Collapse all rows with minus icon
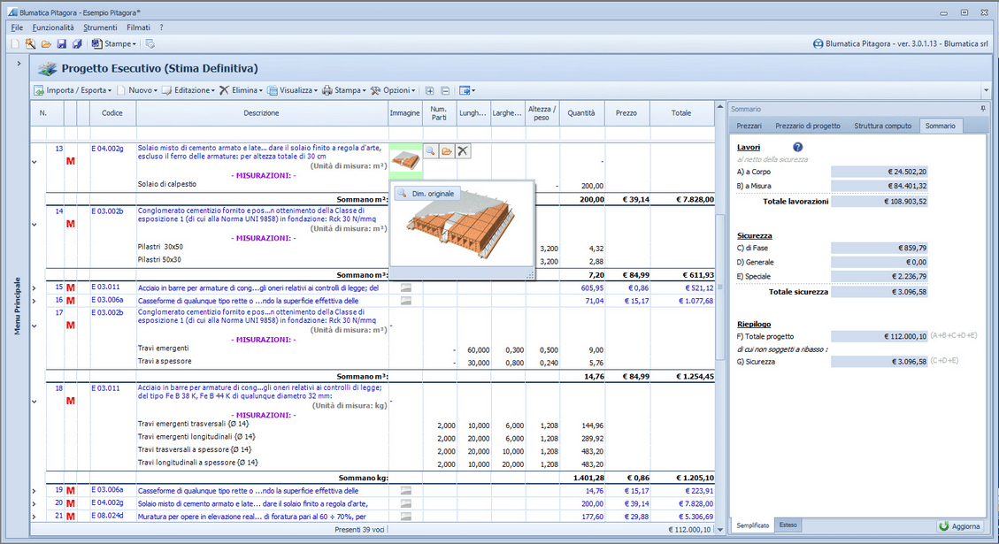 click(x=445, y=90)
